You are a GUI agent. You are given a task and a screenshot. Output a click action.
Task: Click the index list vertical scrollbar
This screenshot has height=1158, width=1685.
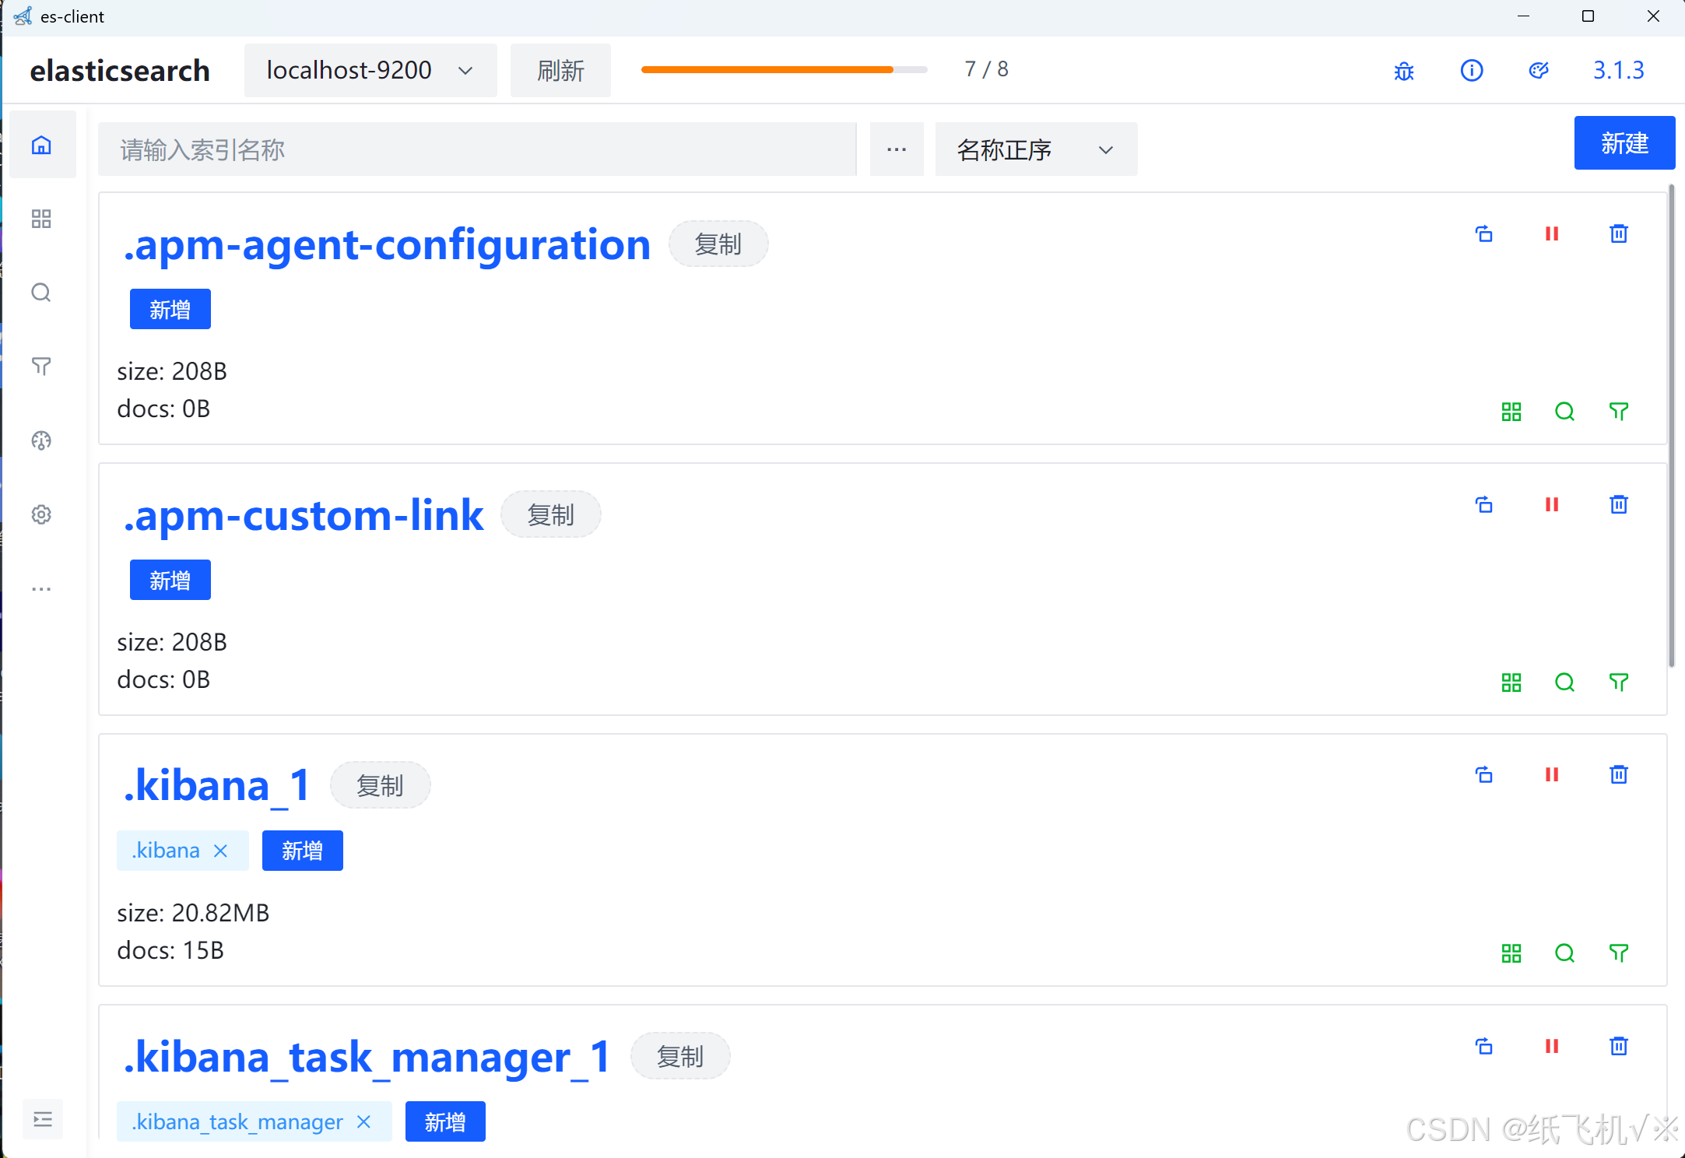(1671, 426)
